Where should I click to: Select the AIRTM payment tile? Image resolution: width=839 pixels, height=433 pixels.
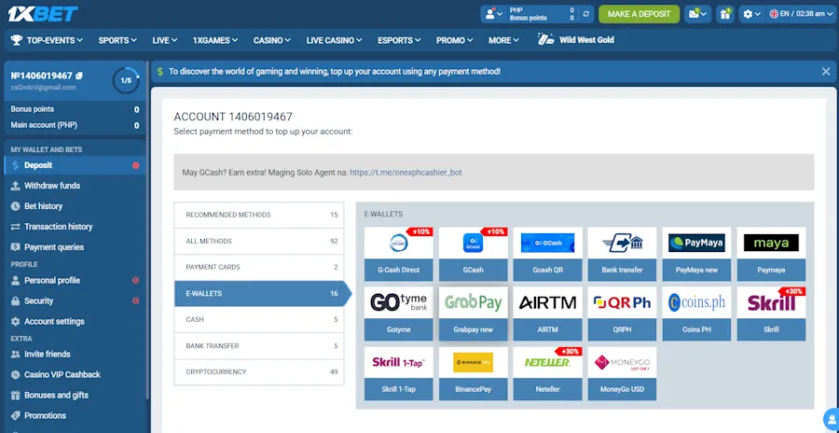click(547, 314)
